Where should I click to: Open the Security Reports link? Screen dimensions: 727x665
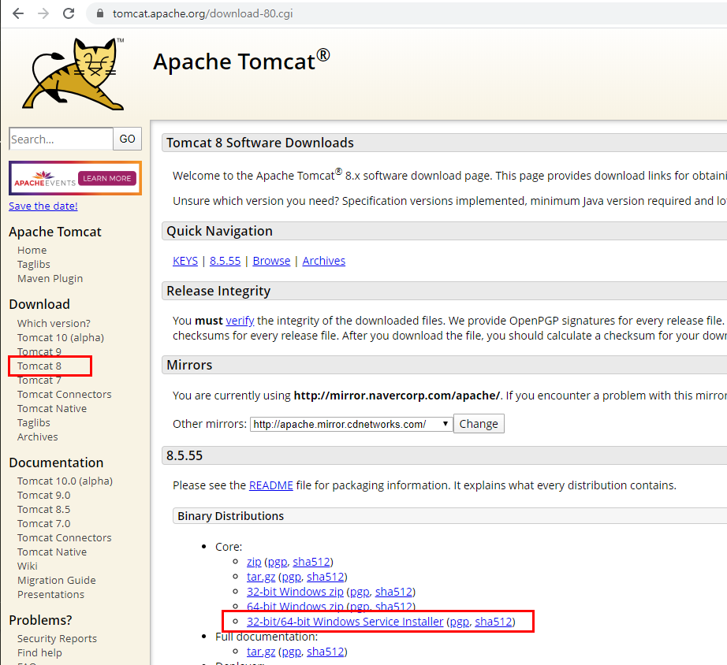tap(57, 638)
